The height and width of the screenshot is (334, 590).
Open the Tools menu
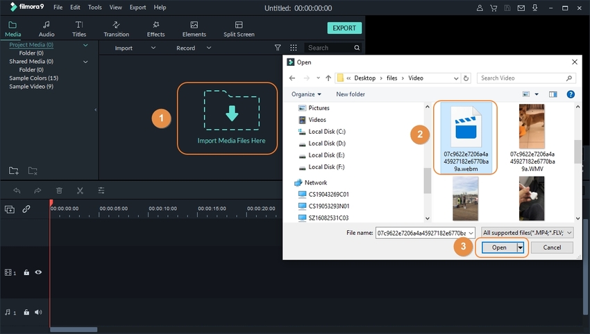pyautogui.click(x=95, y=7)
